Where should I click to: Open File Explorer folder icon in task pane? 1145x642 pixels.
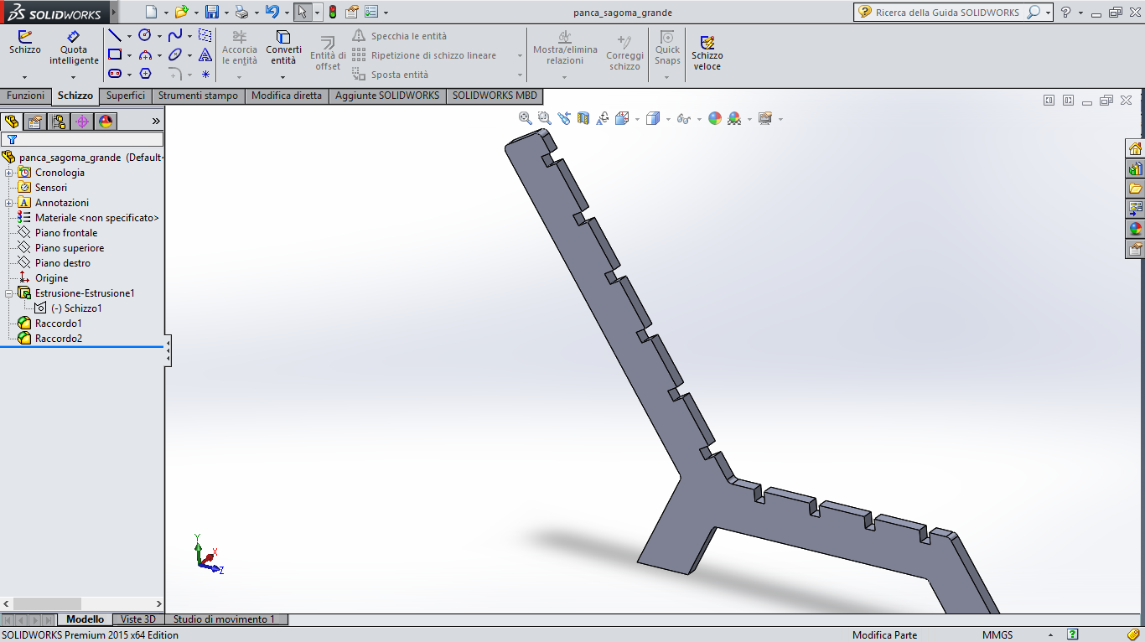tap(1135, 189)
